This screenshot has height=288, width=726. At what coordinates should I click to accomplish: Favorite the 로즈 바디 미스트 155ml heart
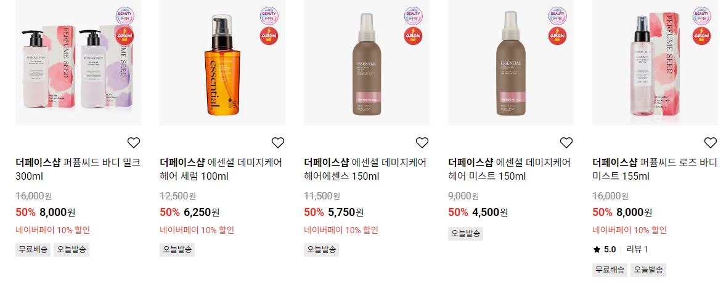tap(710, 143)
